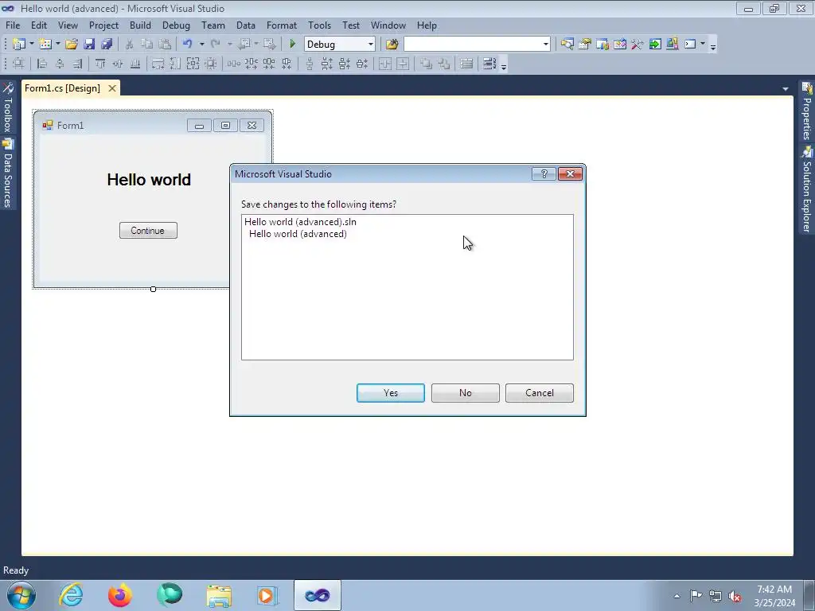Click the Open File folder icon
Screen dimensions: 815x611
point(72,45)
